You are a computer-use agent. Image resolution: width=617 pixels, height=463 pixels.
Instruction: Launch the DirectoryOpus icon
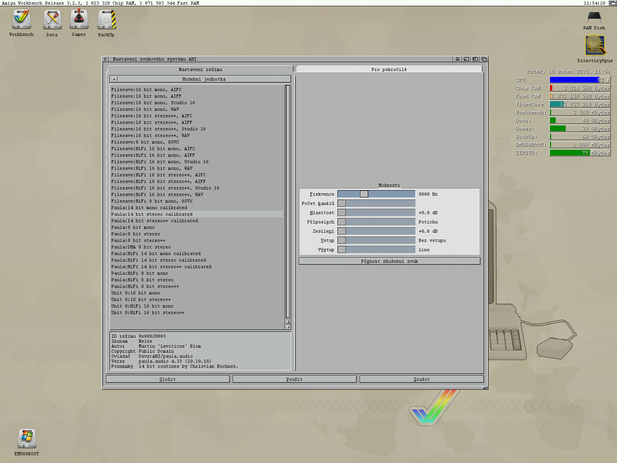click(595, 46)
